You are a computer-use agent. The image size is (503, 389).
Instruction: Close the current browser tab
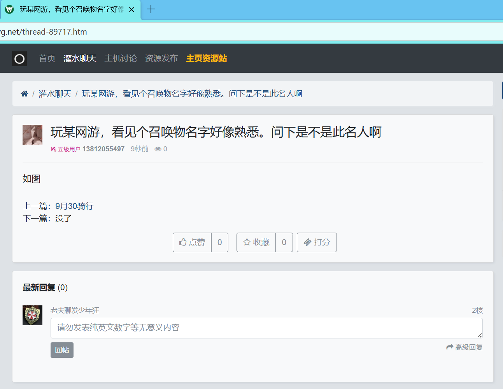(131, 10)
